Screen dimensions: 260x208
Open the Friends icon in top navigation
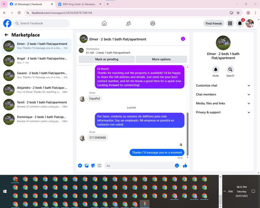[x=128, y=23]
